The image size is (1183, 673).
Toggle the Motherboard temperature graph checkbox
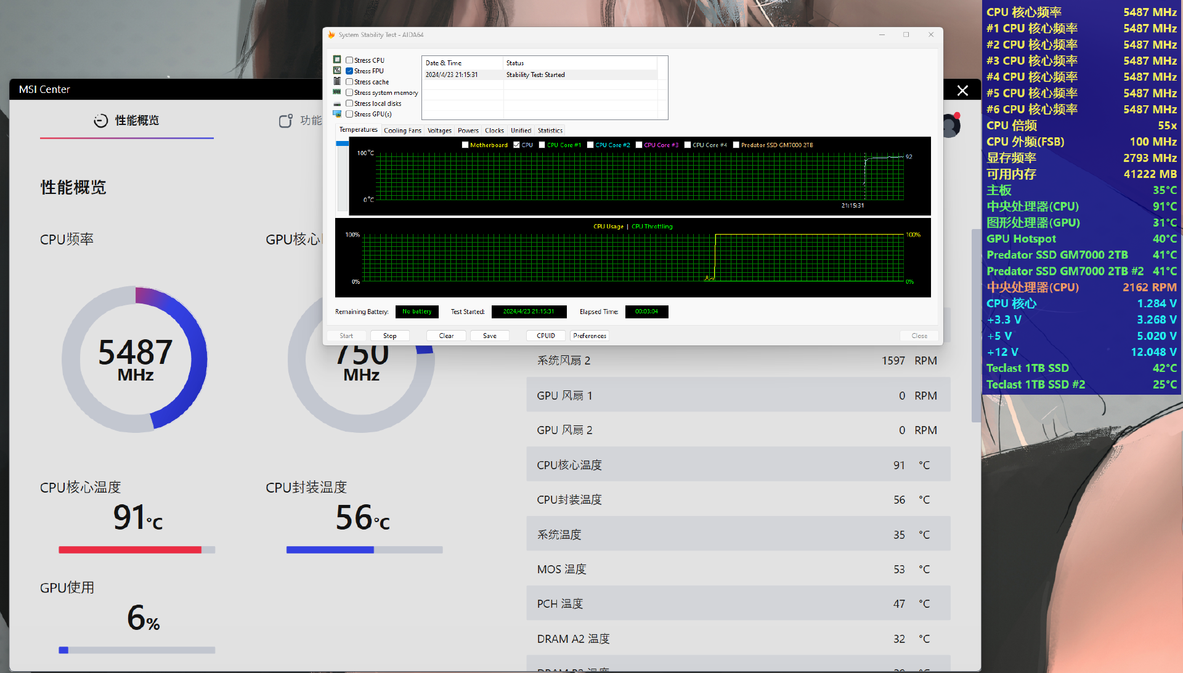point(465,145)
